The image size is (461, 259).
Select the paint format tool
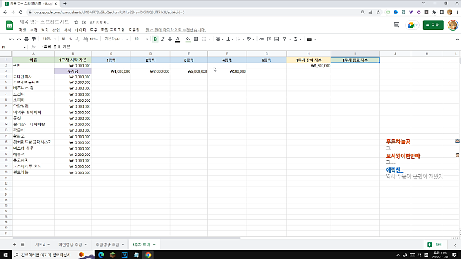click(33, 39)
